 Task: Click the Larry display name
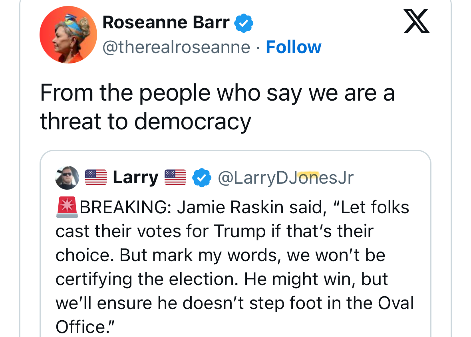[135, 177]
